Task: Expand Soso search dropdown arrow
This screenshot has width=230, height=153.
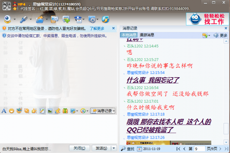Action: click(x=87, y=111)
